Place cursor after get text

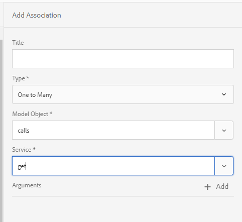click(x=26, y=166)
